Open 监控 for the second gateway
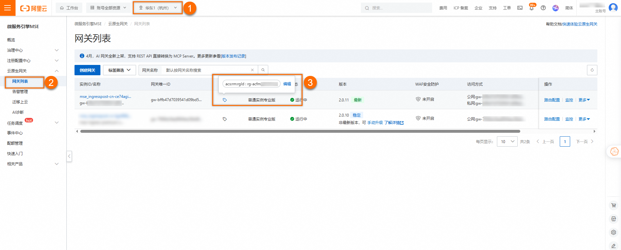The width and height of the screenshot is (621, 250). point(569,119)
